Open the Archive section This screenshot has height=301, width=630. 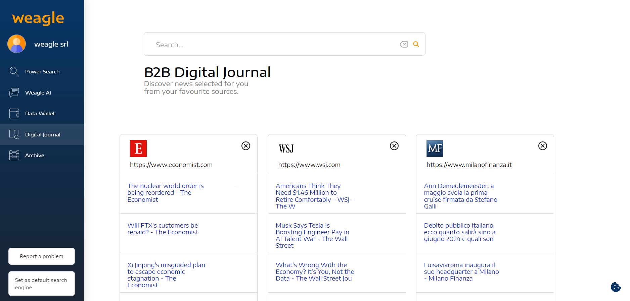click(x=35, y=156)
